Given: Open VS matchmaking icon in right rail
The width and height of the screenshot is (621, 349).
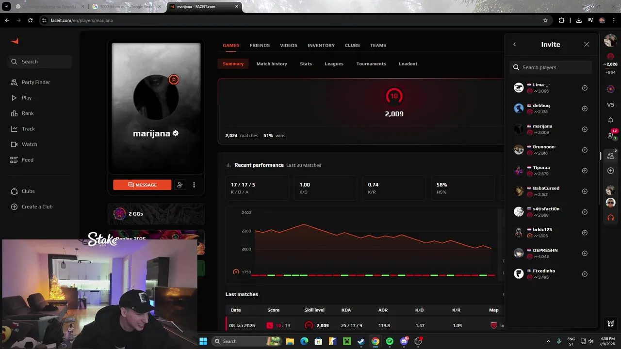Looking at the screenshot, I should tap(610, 105).
